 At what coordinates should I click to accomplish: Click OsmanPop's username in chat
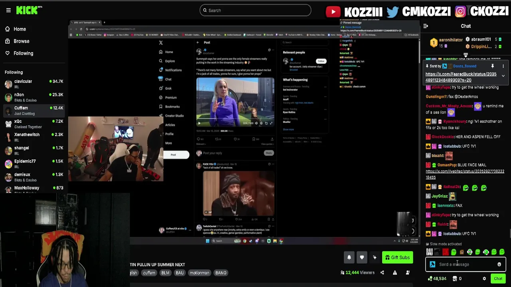pyautogui.click(x=447, y=165)
